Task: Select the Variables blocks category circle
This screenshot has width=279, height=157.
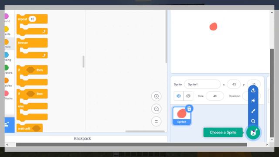Action: coord(7,80)
